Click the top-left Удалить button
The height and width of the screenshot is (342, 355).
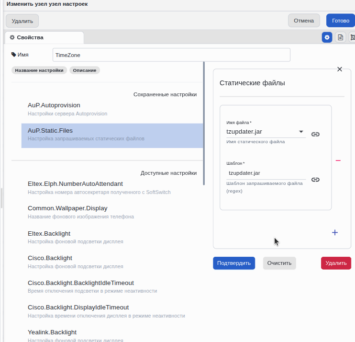[x=22, y=21]
